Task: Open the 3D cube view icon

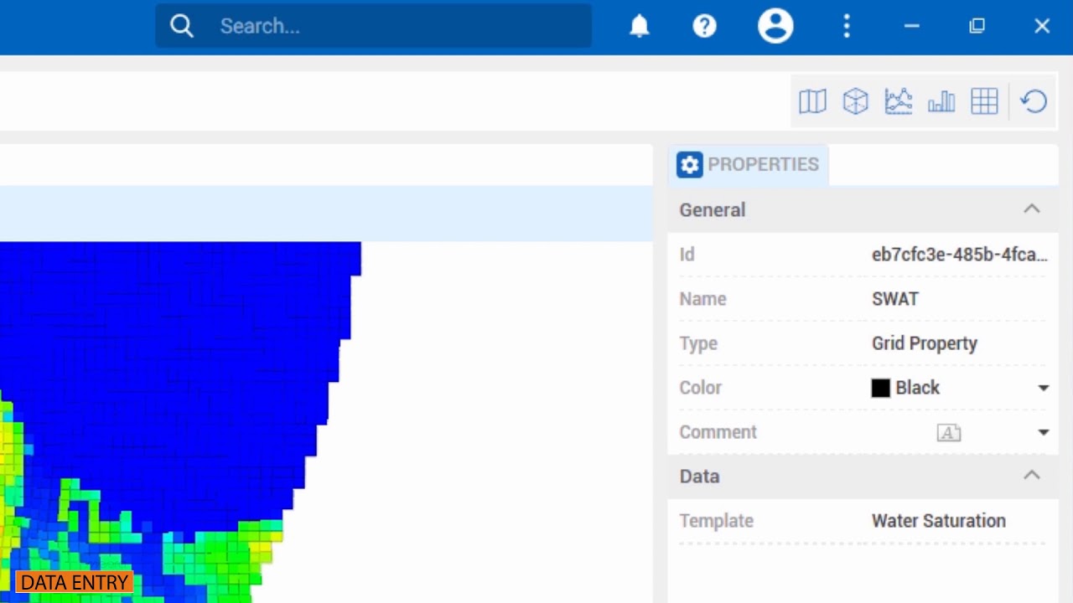Action: [855, 101]
